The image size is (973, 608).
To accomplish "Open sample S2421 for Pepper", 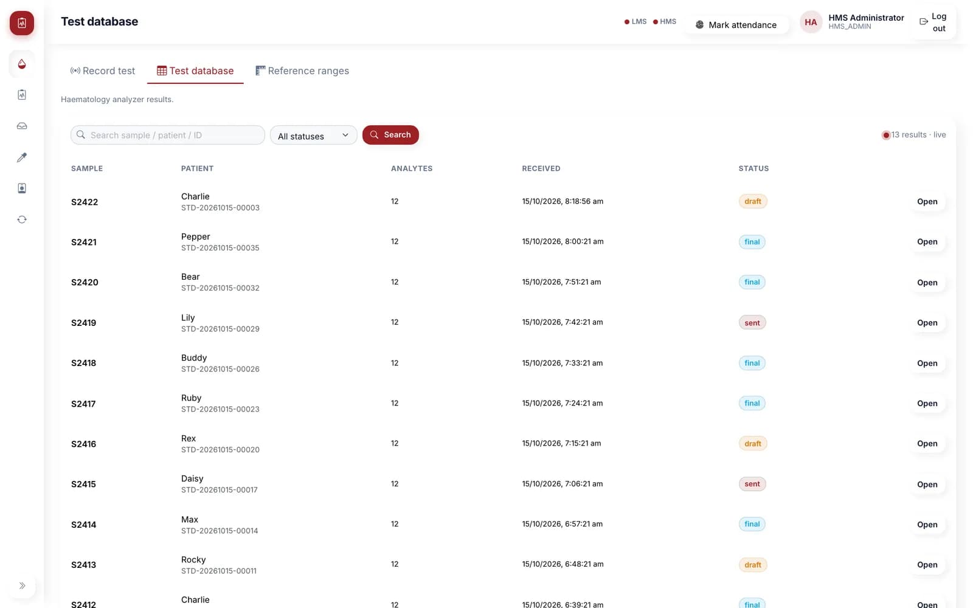I will click(927, 242).
